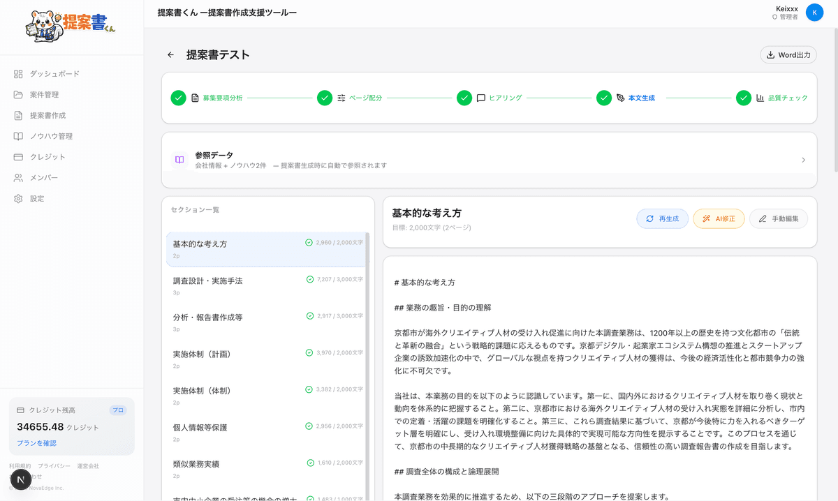Export the document with the Word出力 button
This screenshot has height=501, width=838.
788,54
